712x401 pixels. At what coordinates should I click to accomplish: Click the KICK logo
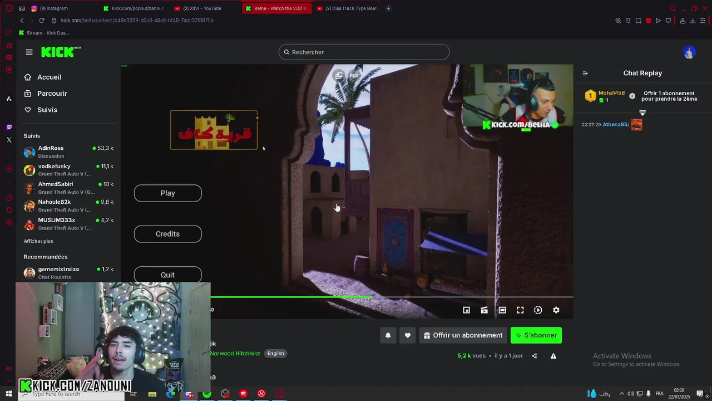[61, 52]
